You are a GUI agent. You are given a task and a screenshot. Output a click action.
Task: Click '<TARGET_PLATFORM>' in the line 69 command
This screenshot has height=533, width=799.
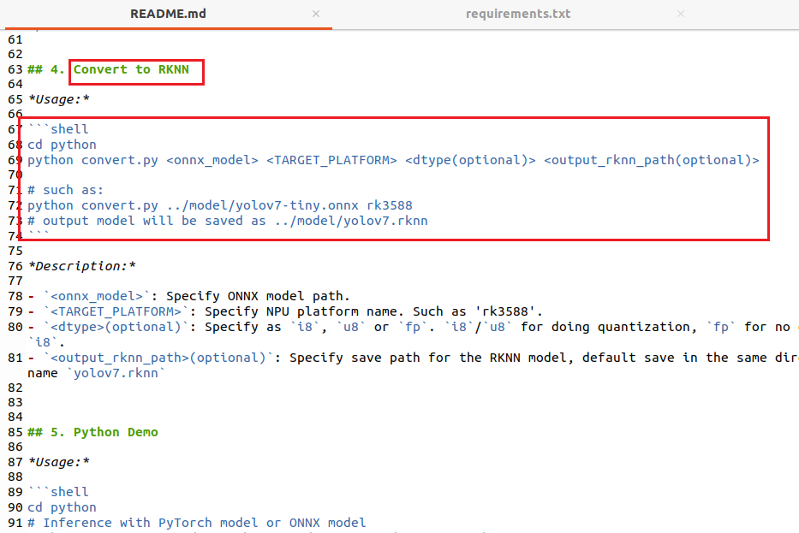tap(331, 160)
